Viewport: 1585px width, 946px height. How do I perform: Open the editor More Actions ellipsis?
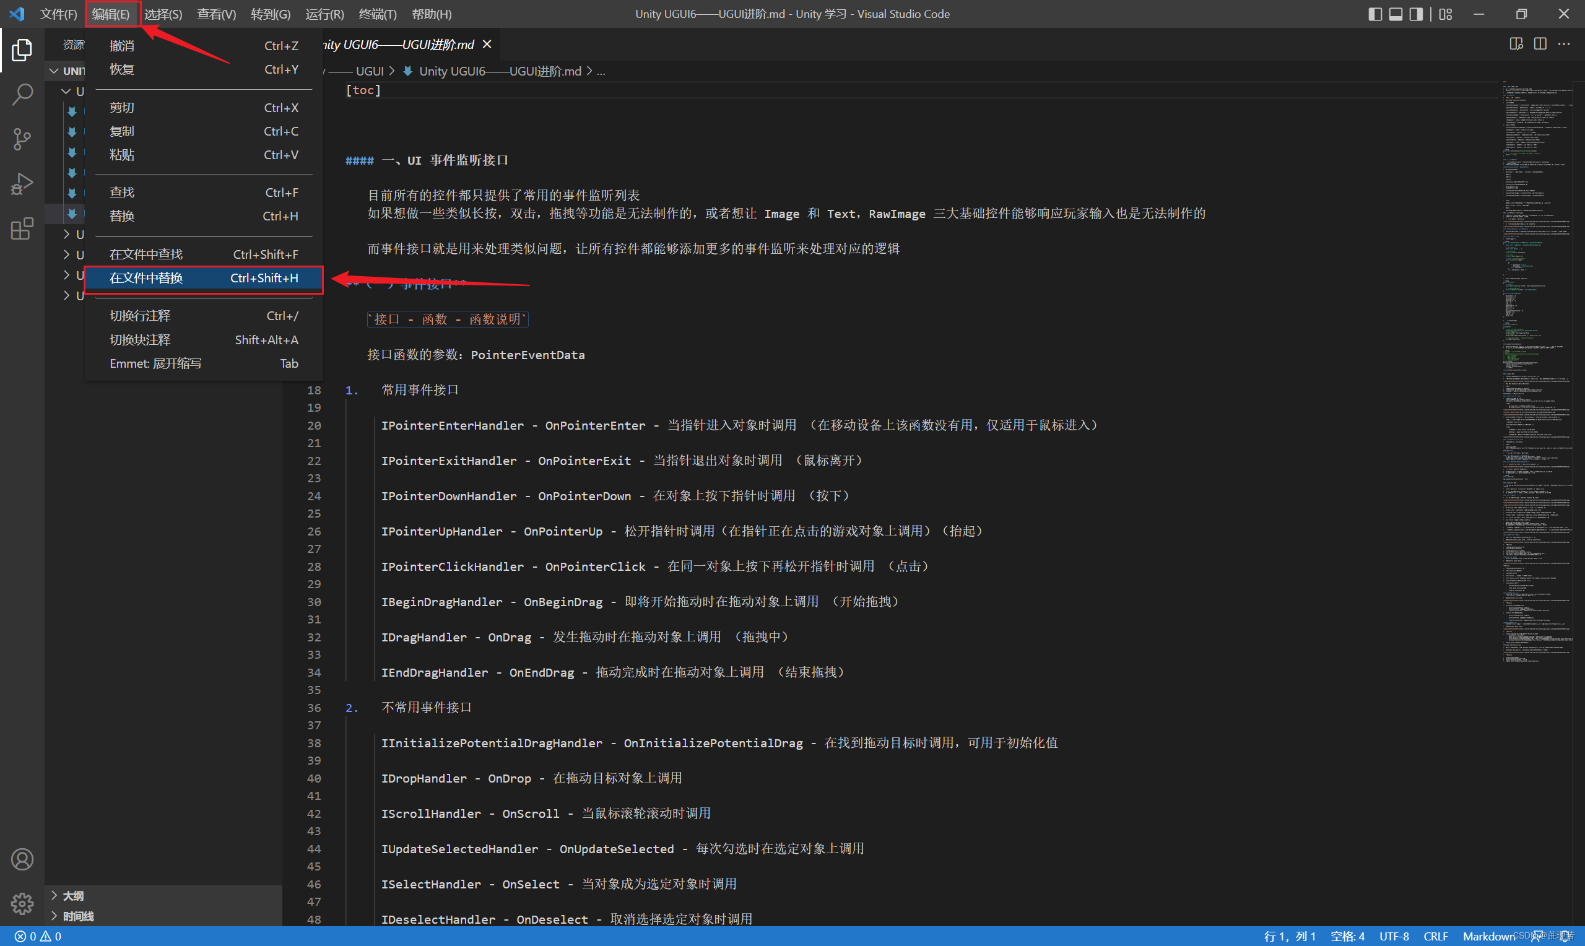pyautogui.click(x=1564, y=44)
